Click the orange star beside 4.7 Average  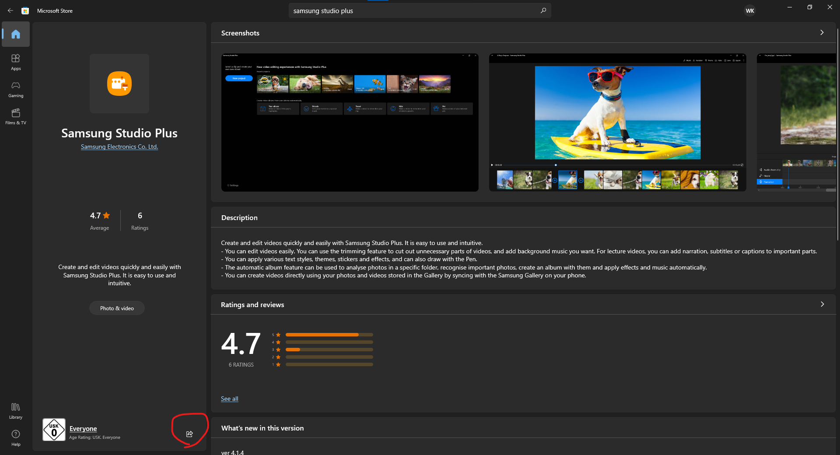pyautogui.click(x=106, y=215)
